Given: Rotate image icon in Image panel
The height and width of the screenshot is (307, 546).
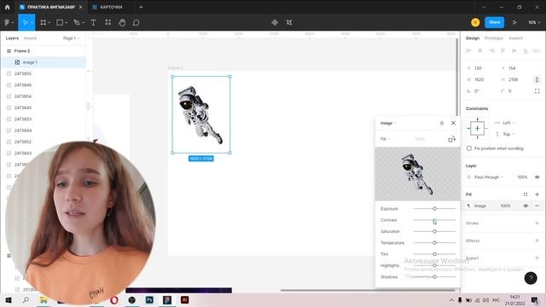Looking at the screenshot, I should (451, 139).
